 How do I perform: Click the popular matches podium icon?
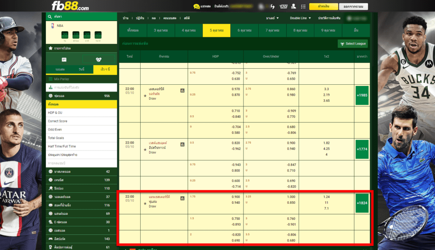click(x=51, y=87)
